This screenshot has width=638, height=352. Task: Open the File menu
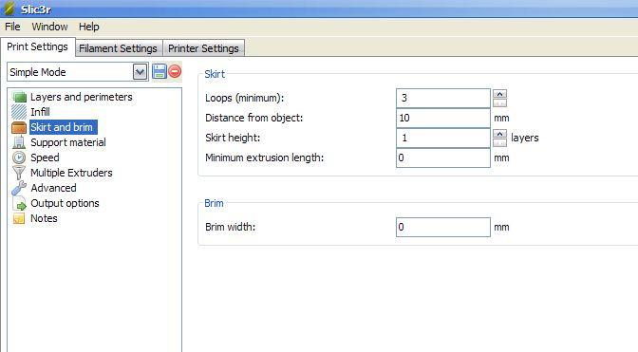click(x=12, y=27)
